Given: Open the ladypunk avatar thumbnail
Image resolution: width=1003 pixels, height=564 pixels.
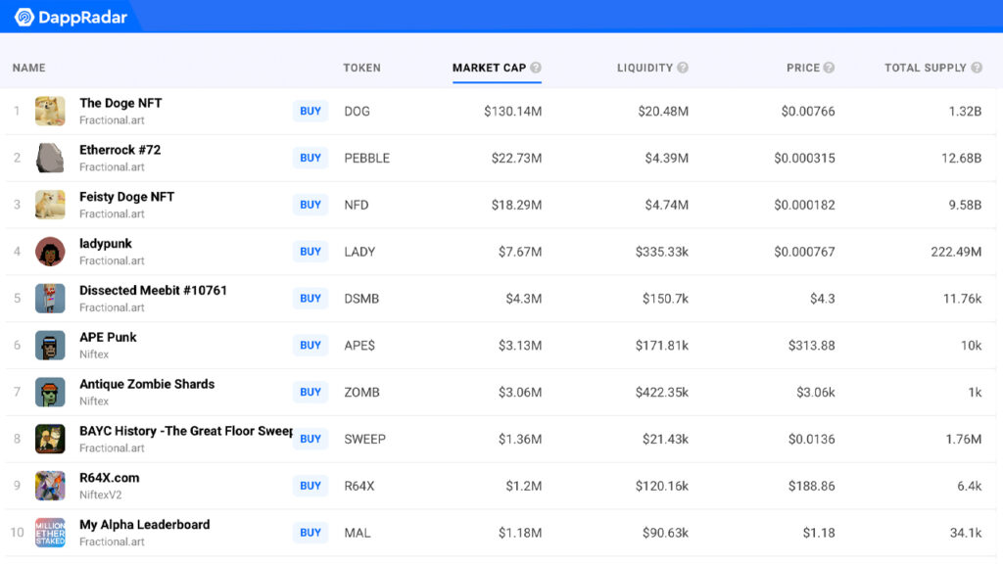Looking at the screenshot, I should [50, 252].
